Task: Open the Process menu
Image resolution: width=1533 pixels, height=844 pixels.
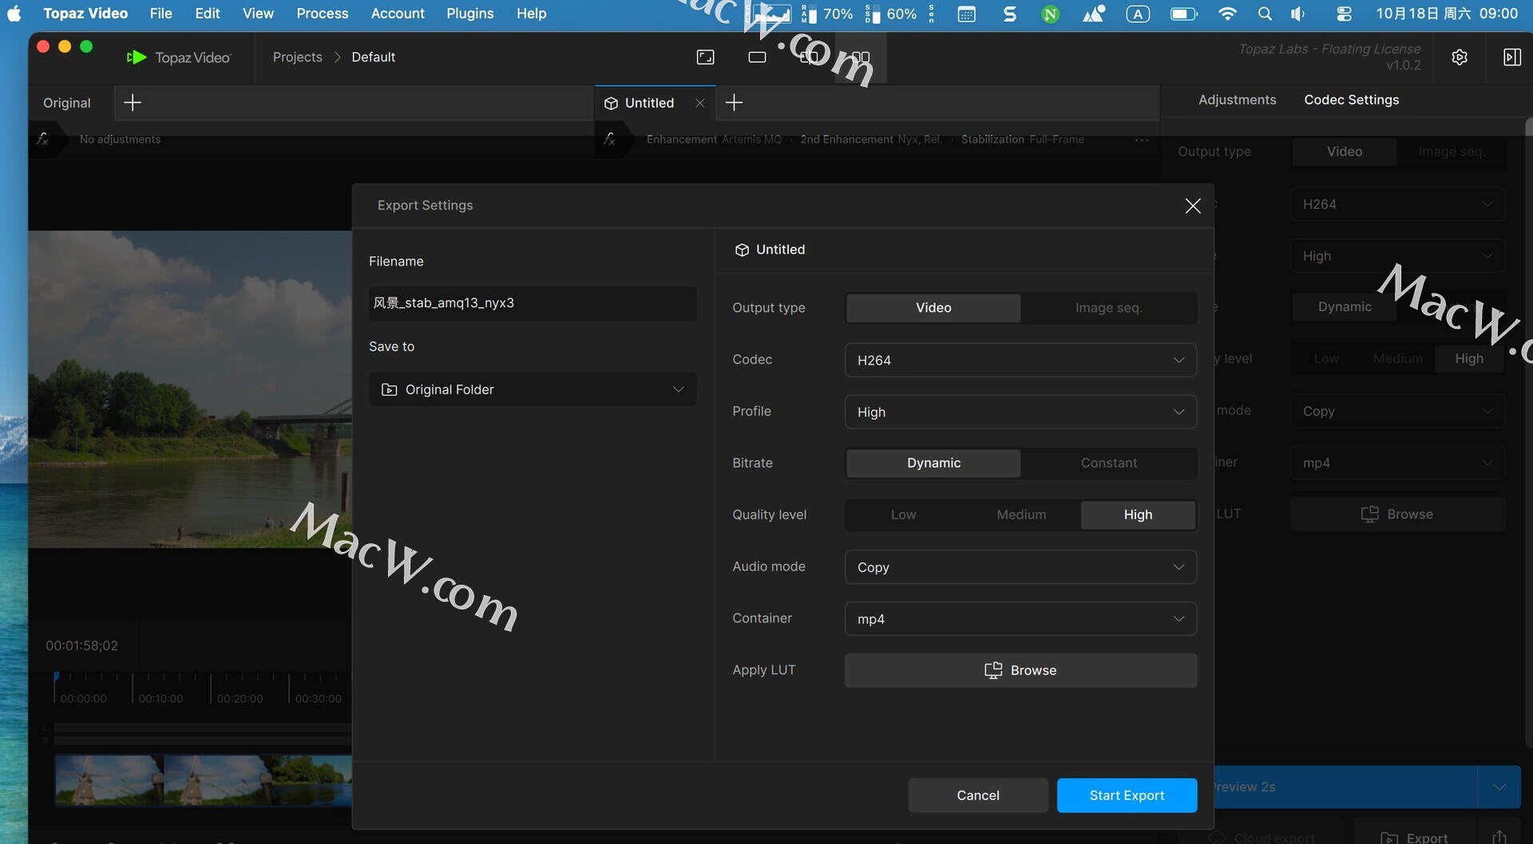Action: click(x=322, y=14)
